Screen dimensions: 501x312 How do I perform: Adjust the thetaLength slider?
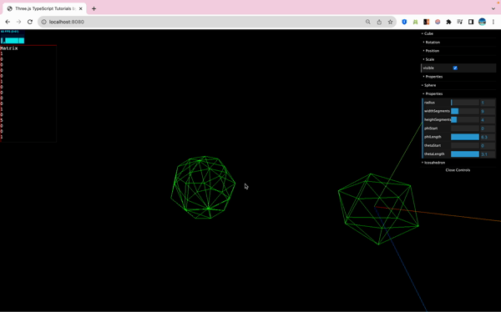click(465, 154)
